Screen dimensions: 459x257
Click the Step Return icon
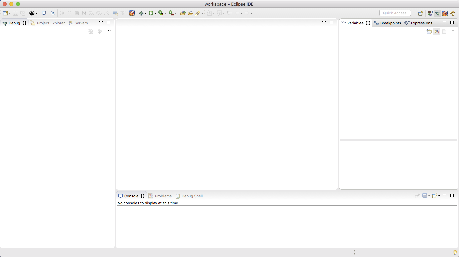pyautogui.click(x=106, y=13)
